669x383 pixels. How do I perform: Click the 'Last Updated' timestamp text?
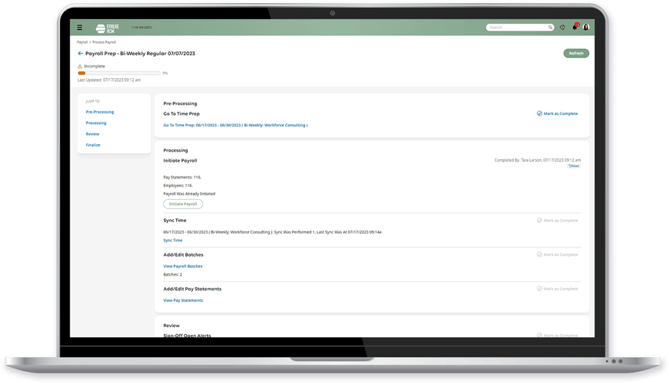point(109,80)
